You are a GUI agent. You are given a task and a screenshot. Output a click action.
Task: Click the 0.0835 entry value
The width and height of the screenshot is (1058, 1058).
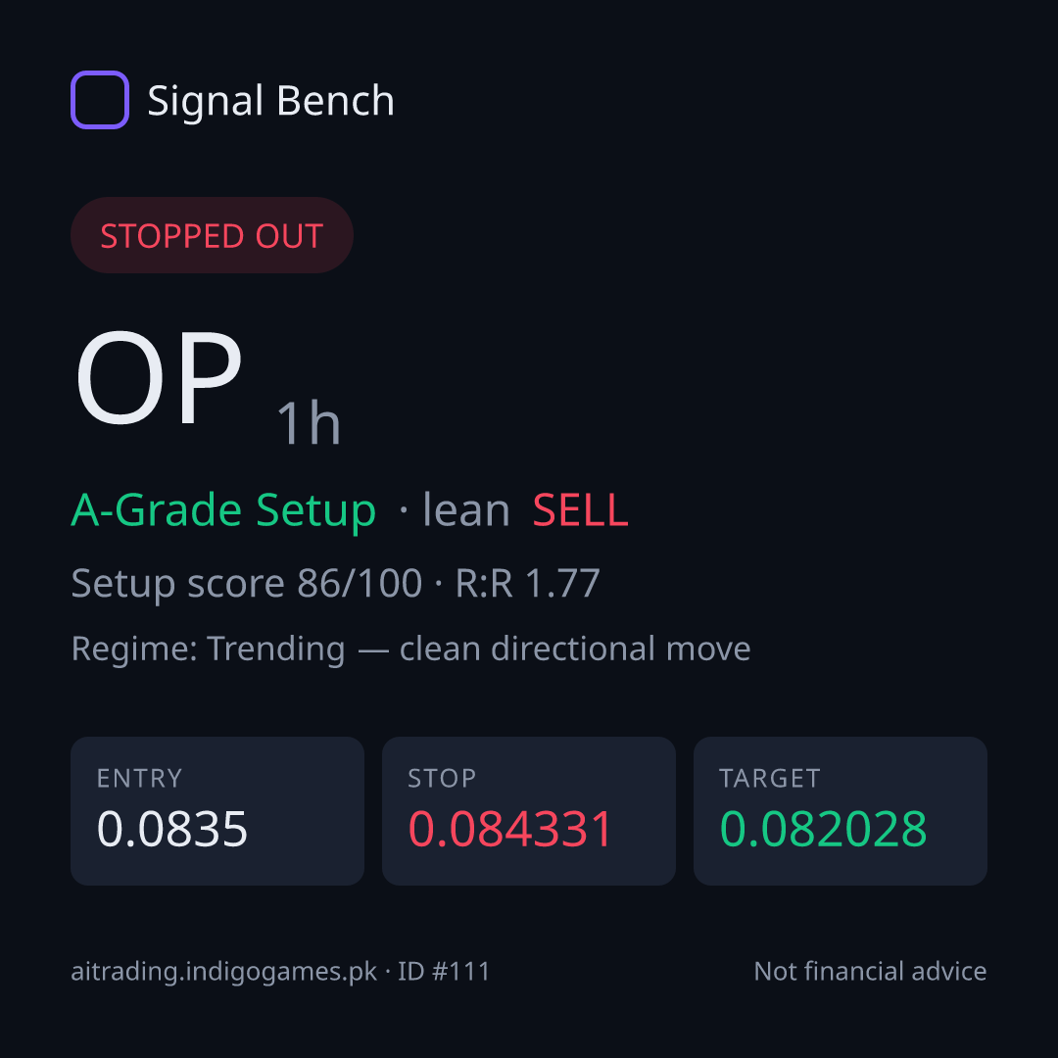[172, 829]
